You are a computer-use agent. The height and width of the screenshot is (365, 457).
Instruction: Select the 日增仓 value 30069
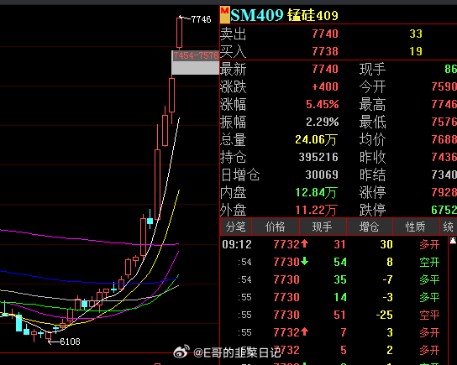[322, 175]
